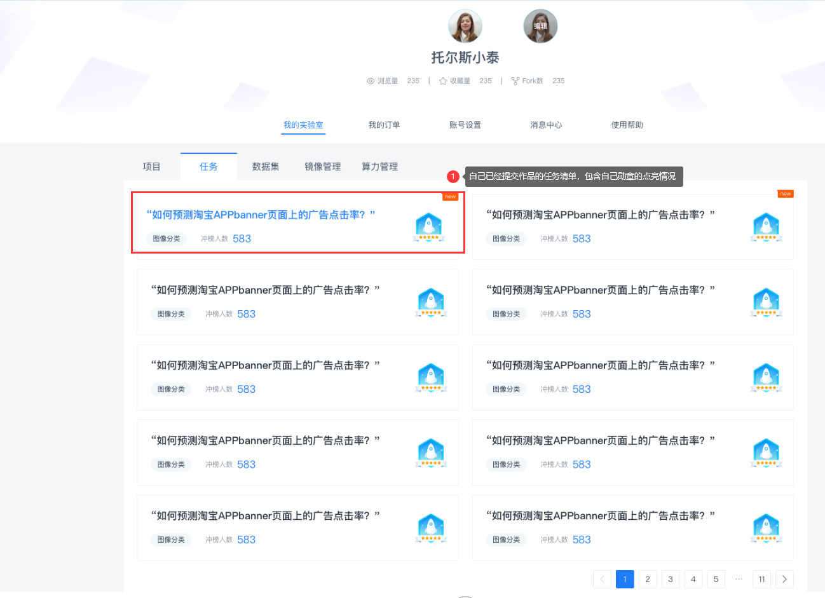This screenshot has height=598, width=825.
Task: Go to the next page with the right arrow
Action: pyautogui.click(x=785, y=579)
